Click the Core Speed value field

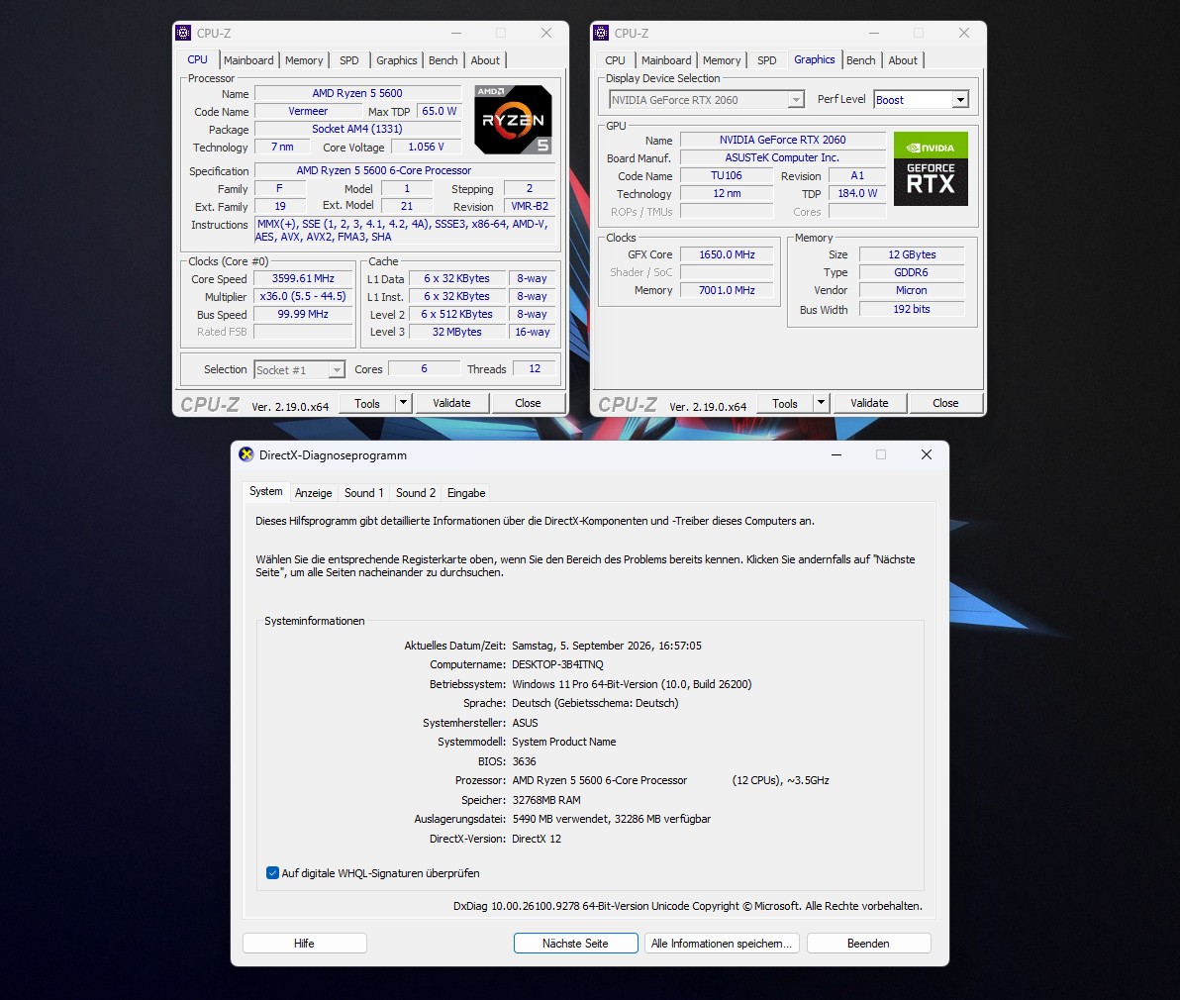pyautogui.click(x=303, y=278)
